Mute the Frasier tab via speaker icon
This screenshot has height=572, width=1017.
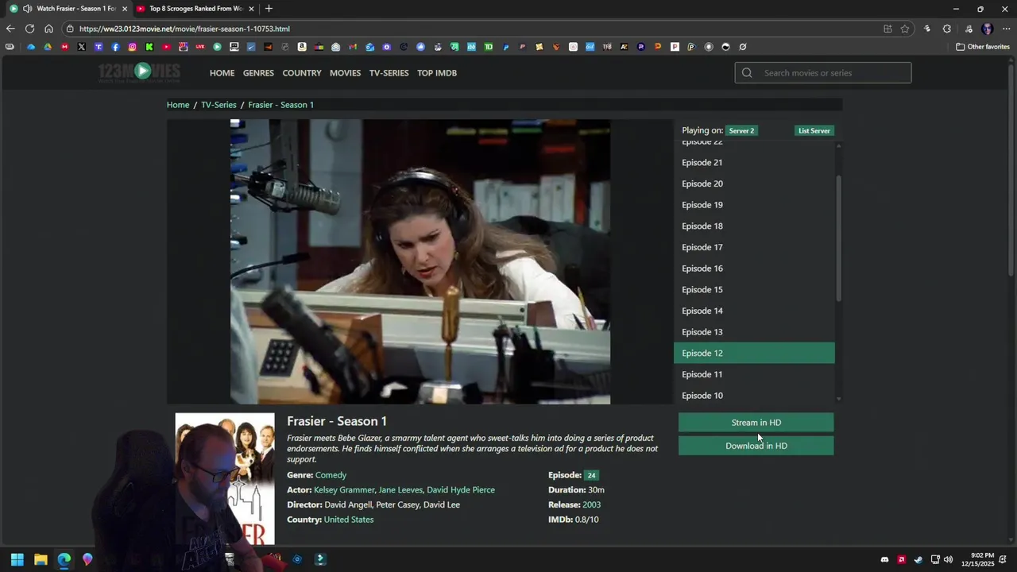click(x=27, y=9)
